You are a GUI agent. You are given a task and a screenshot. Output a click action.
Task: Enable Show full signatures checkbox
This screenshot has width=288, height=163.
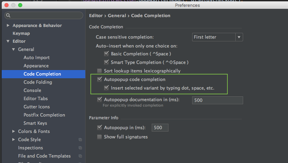click(99, 137)
